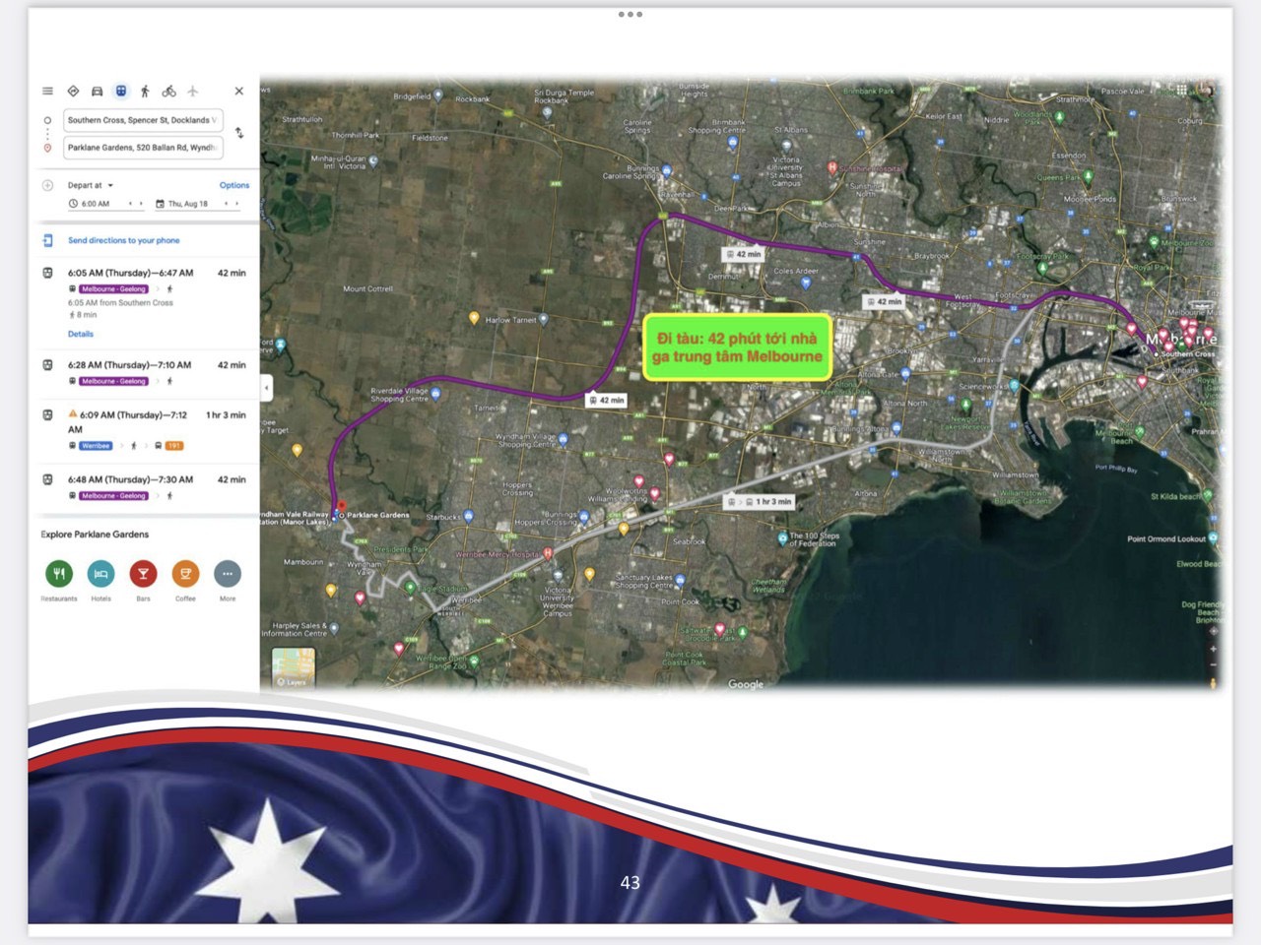This screenshot has width=1261, height=945.
Task: Select the best travel modes icon
Action: click(x=73, y=92)
